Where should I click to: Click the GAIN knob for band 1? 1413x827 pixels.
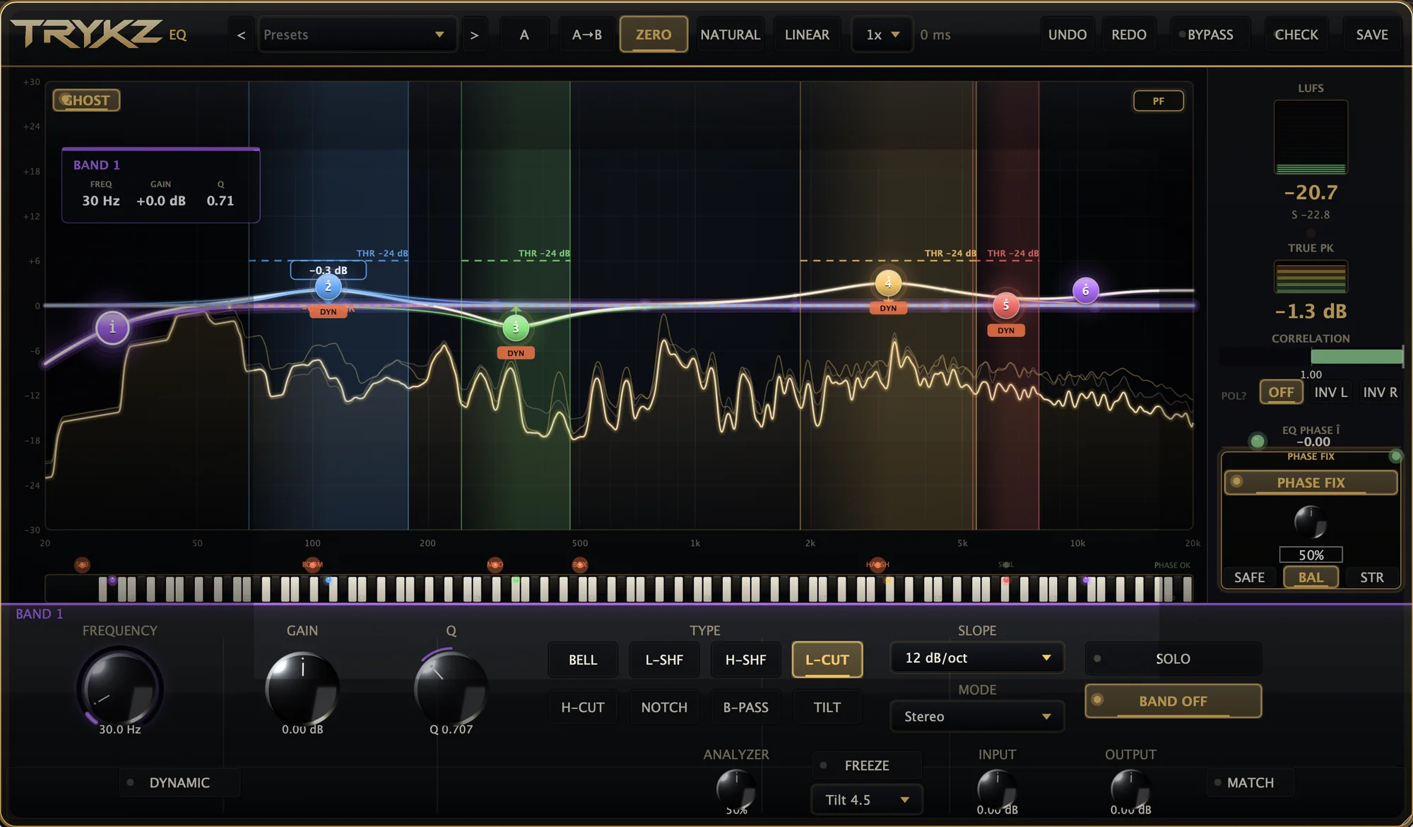[302, 689]
